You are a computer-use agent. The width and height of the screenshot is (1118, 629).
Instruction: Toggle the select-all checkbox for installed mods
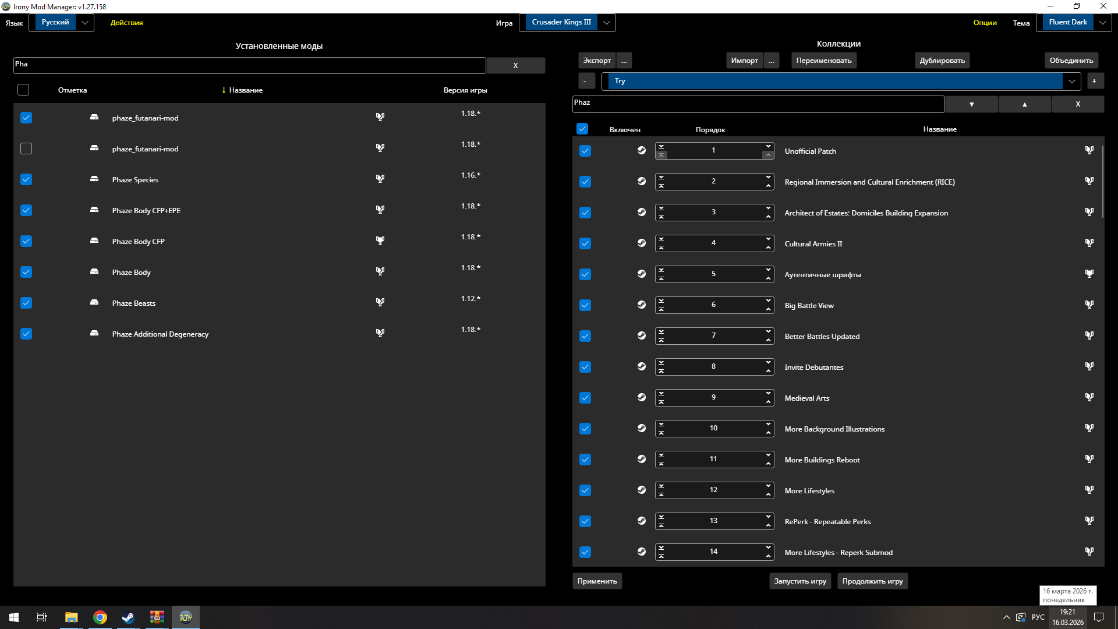click(23, 90)
